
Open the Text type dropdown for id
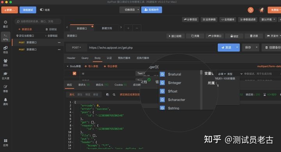click(141, 73)
